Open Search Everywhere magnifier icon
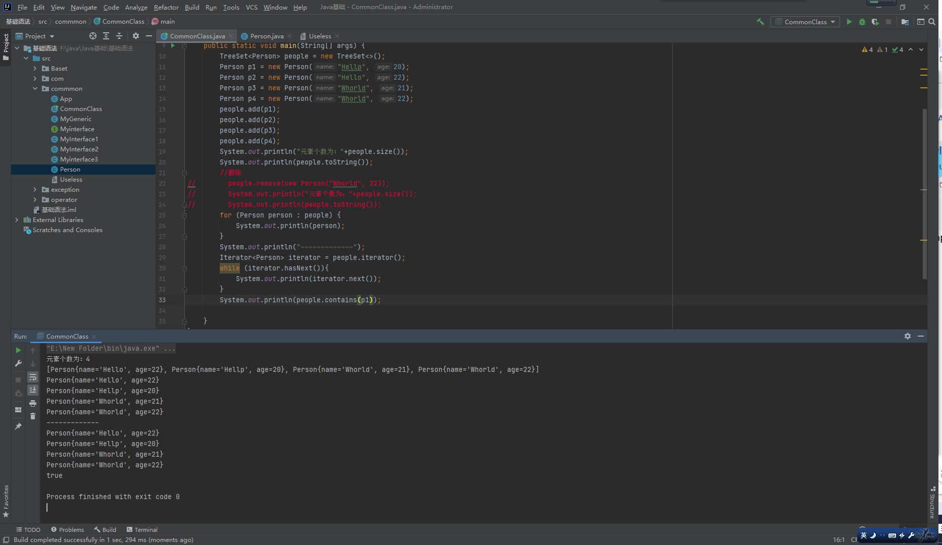The image size is (942, 545). coord(932,22)
